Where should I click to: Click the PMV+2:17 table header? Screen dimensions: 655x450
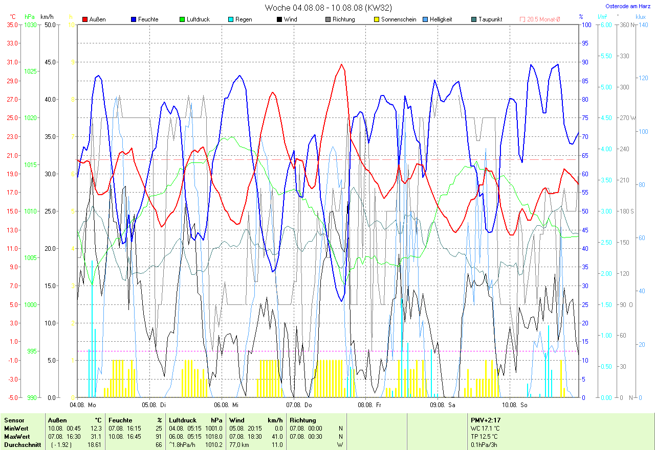click(x=486, y=420)
